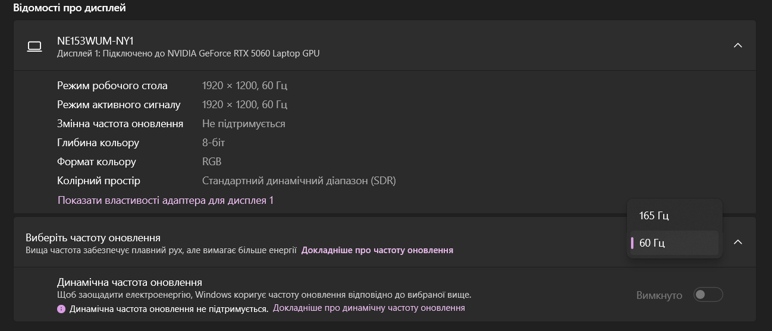Click the Вимкнуто label beside the switch
Image resolution: width=772 pixels, height=331 pixels.
659,295
